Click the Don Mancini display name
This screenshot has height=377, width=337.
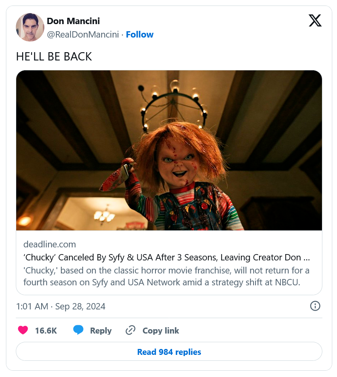pos(73,21)
